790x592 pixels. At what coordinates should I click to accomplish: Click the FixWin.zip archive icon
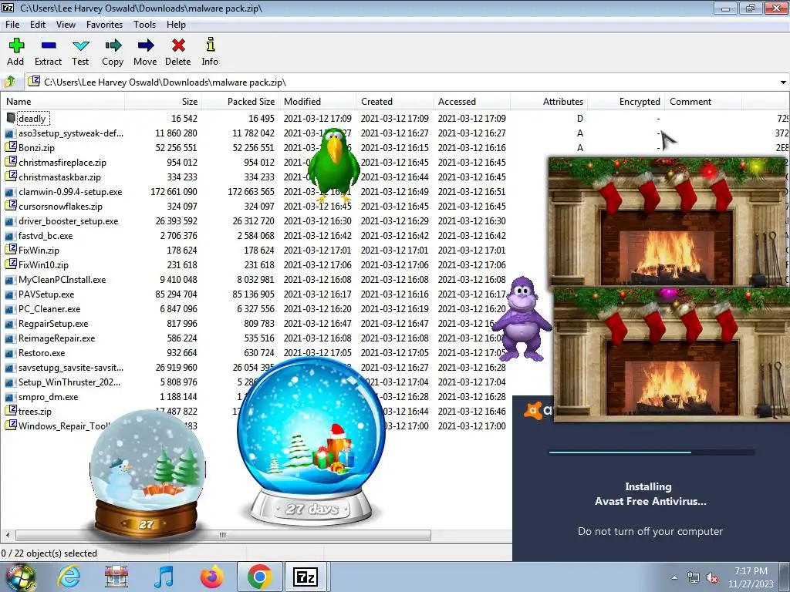coord(11,250)
